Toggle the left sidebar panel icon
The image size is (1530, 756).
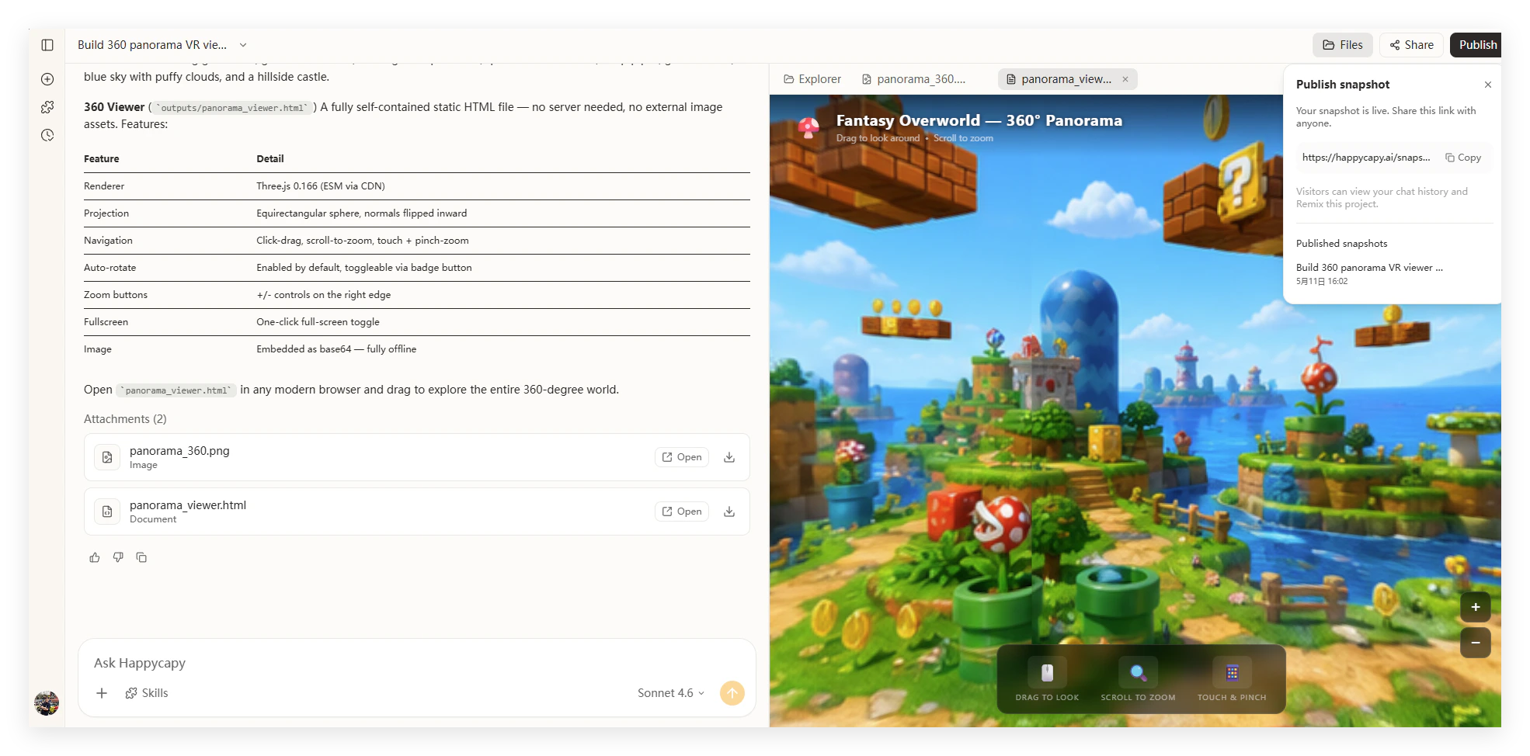click(47, 45)
